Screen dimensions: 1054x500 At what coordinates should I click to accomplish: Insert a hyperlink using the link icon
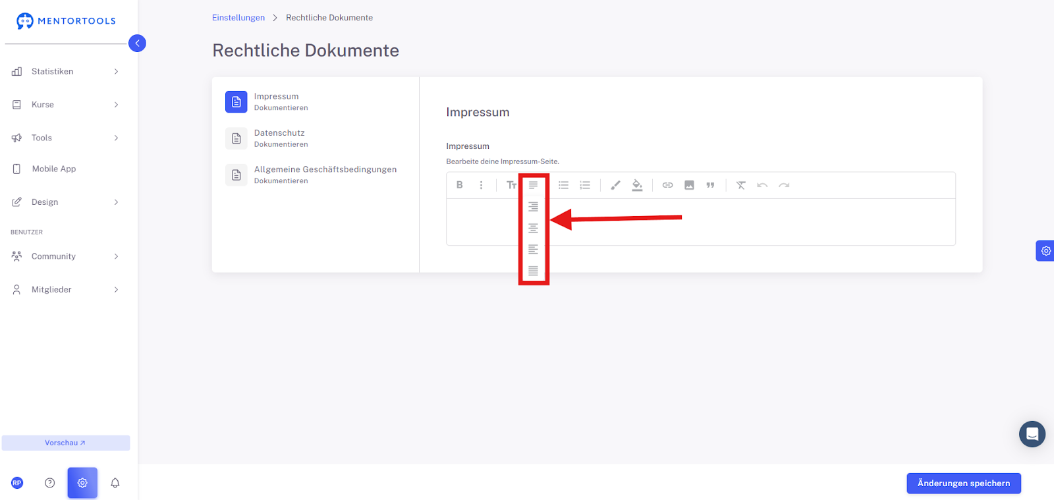click(667, 185)
